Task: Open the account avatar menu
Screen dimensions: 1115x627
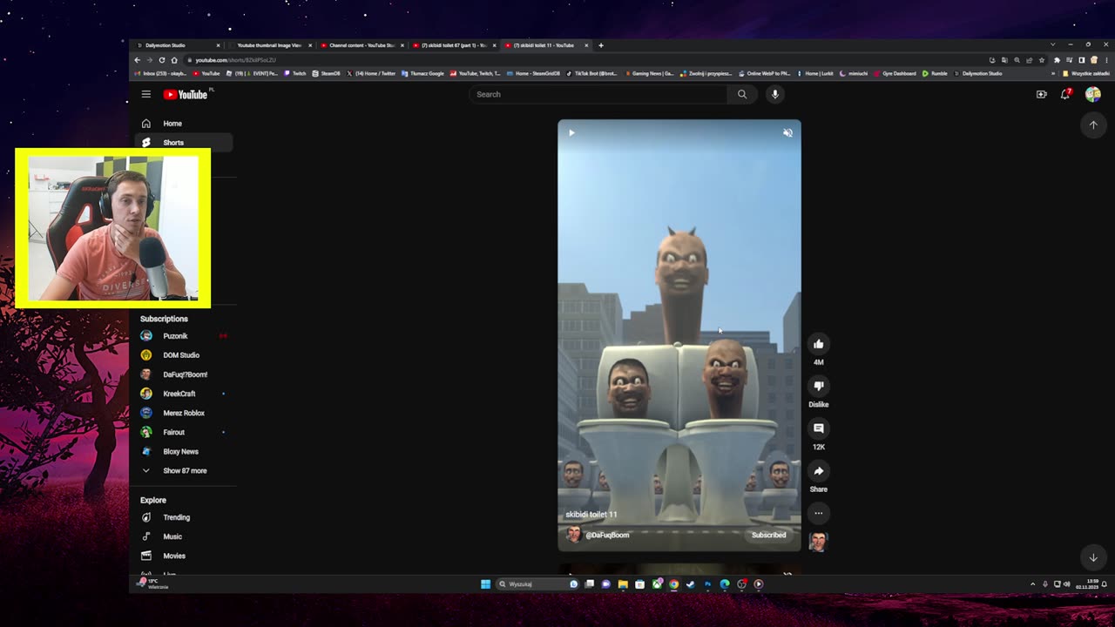Action: [x=1092, y=94]
